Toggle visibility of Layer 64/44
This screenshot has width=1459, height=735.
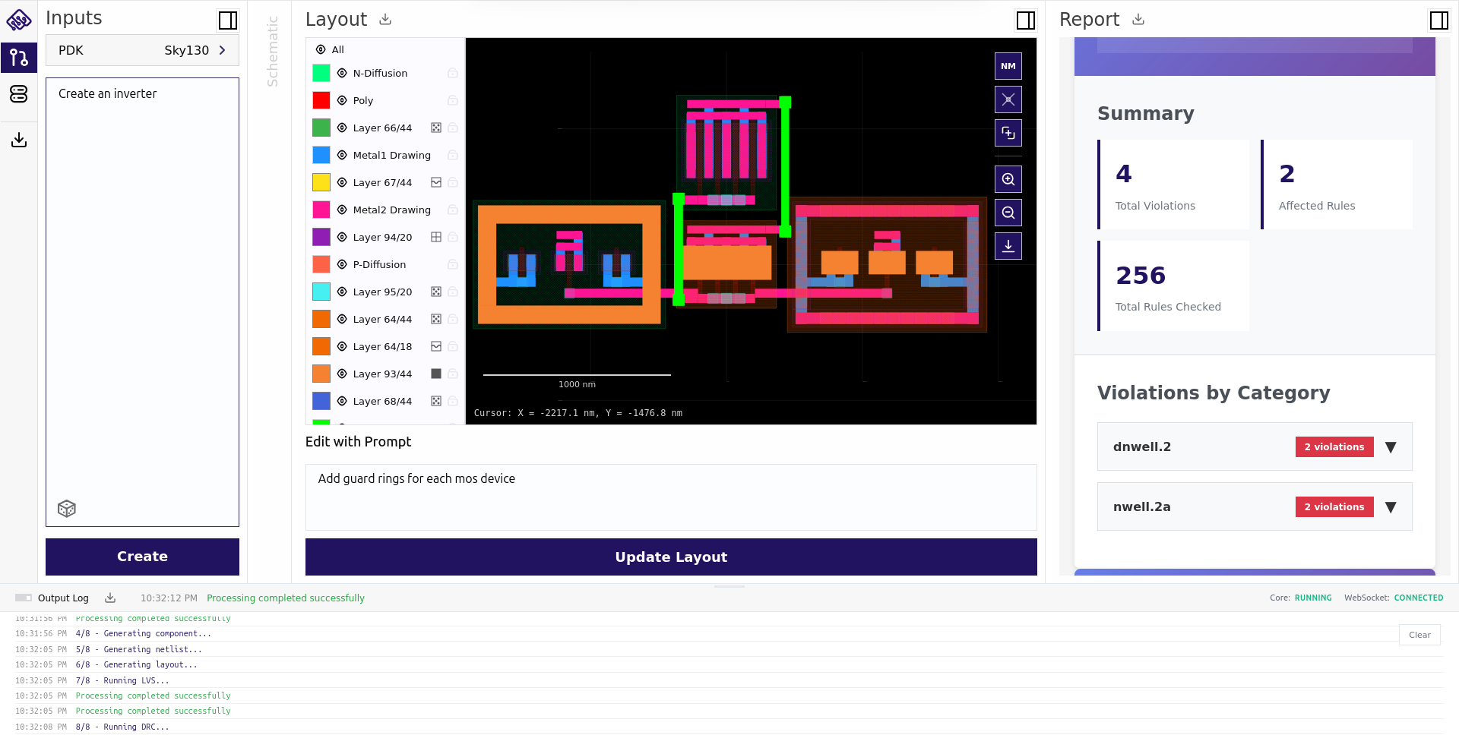click(x=342, y=319)
